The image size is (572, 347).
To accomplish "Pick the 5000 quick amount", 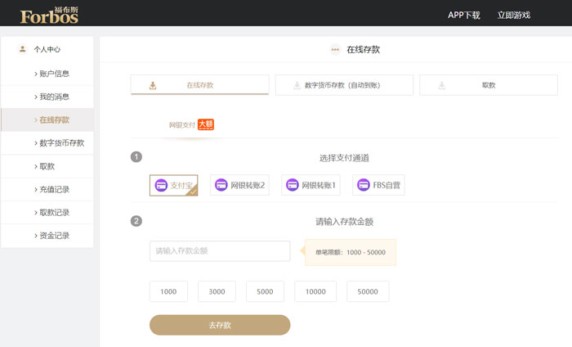I will [265, 291].
